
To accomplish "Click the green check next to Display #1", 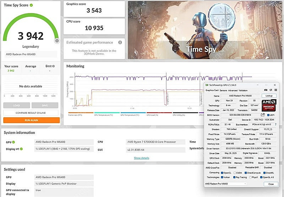I will pyautogui.click(x=21, y=149).
